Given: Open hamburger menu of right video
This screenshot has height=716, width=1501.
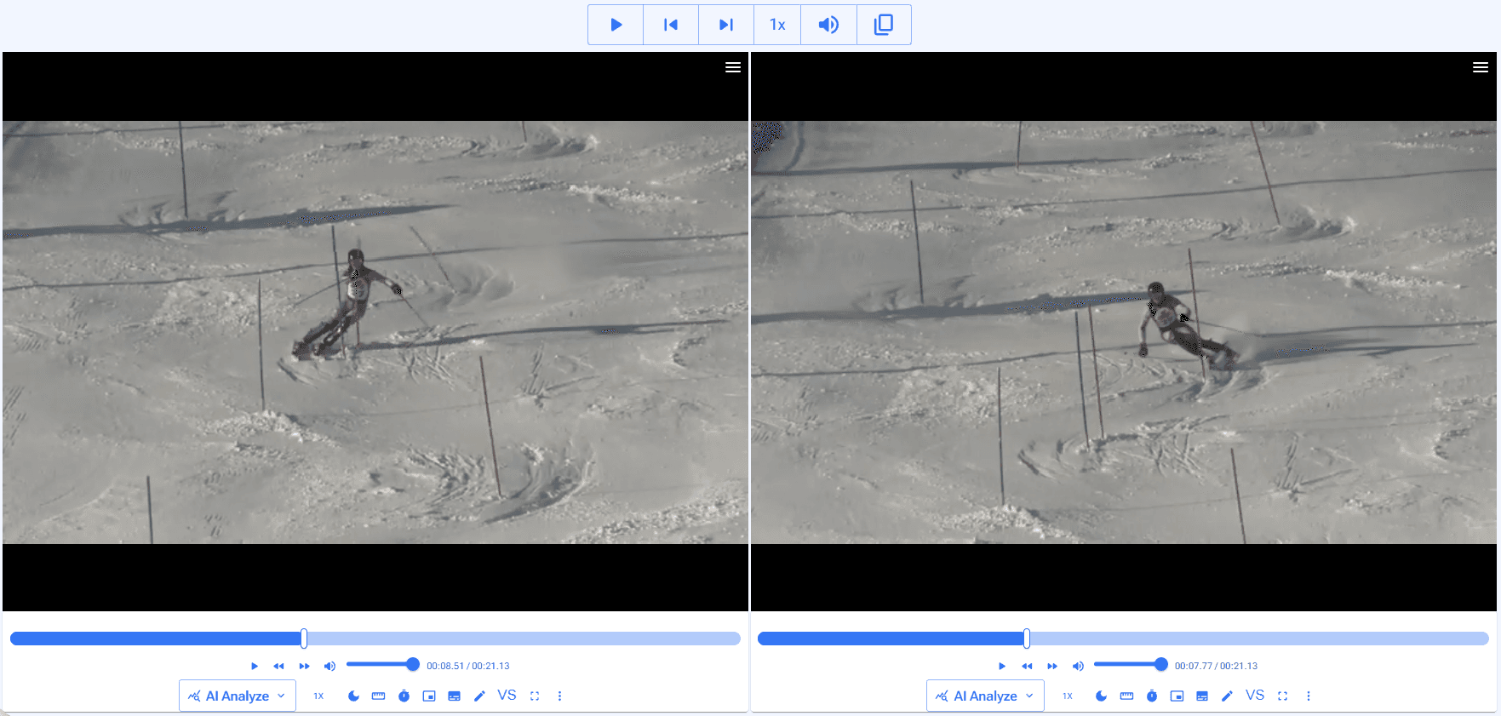Looking at the screenshot, I should (1481, 67).
